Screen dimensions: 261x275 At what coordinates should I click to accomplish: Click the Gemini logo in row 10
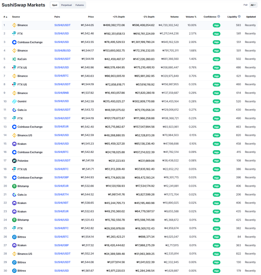[x=14, y=101]
